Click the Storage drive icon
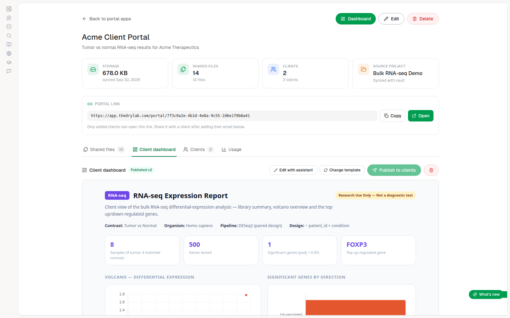Screen dimensions: 510x318 tap(93, 69)
